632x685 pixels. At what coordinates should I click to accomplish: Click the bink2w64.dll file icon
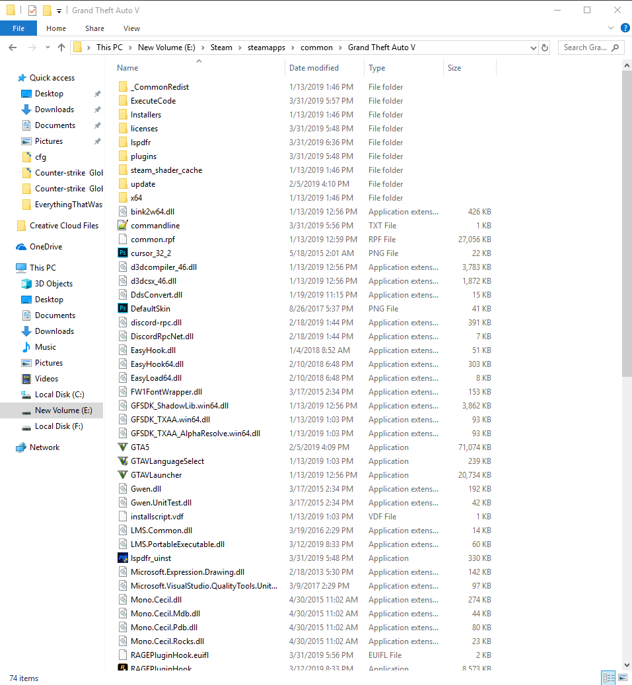pos(123,211)
